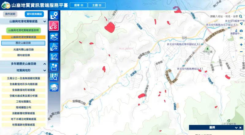Screen dimensions: 245x135
Task: Click the 山崩與地滑地質敏感區說明 button
Action: (x=23, y=30)
